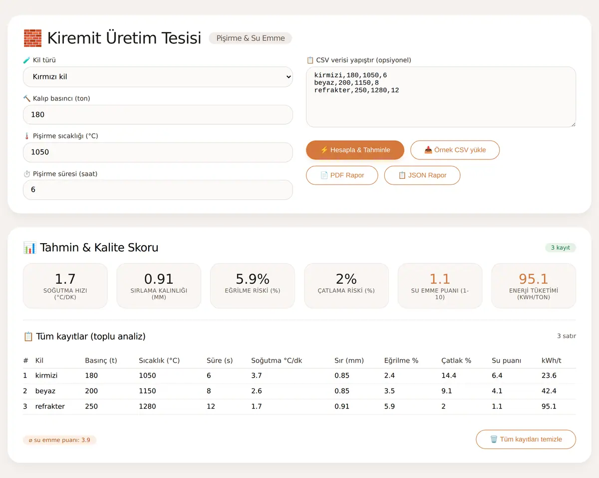Click the Pişirme & Su Emme badge
The height and width of the screenshot is (478, 599).
[251, 38]
